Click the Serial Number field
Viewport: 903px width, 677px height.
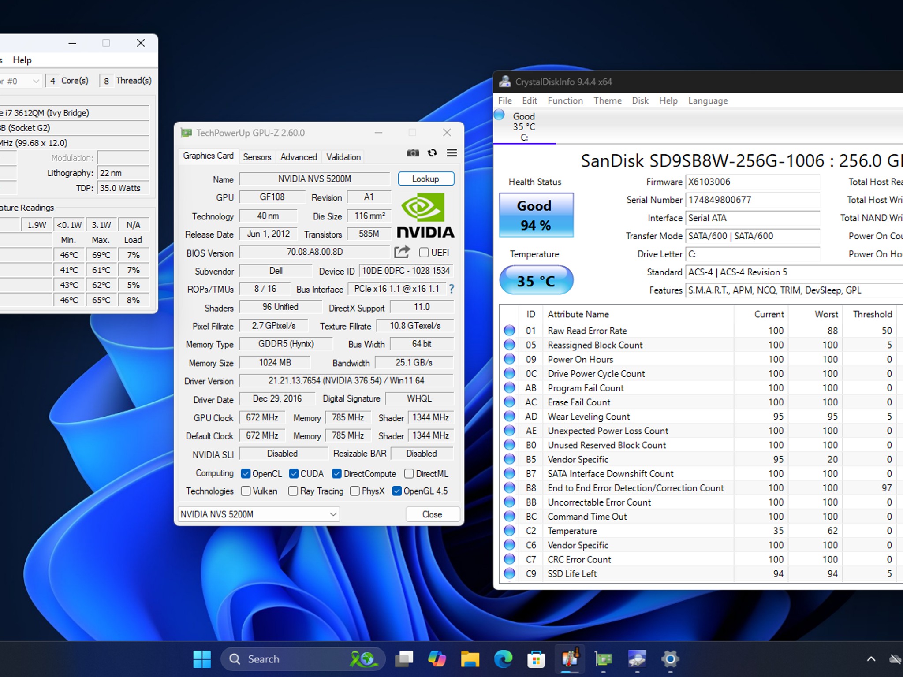click(x=752, y=200)
